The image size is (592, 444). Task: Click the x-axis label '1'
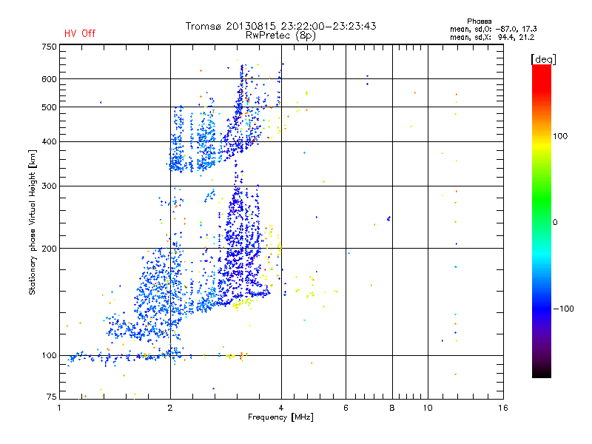coord(59,408)
